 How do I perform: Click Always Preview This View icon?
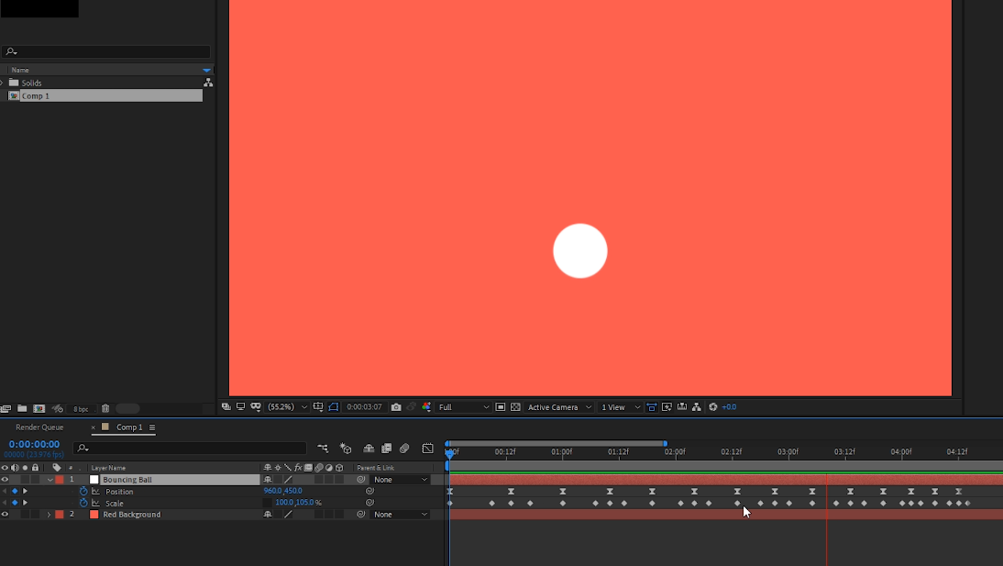tap(226, 406)
